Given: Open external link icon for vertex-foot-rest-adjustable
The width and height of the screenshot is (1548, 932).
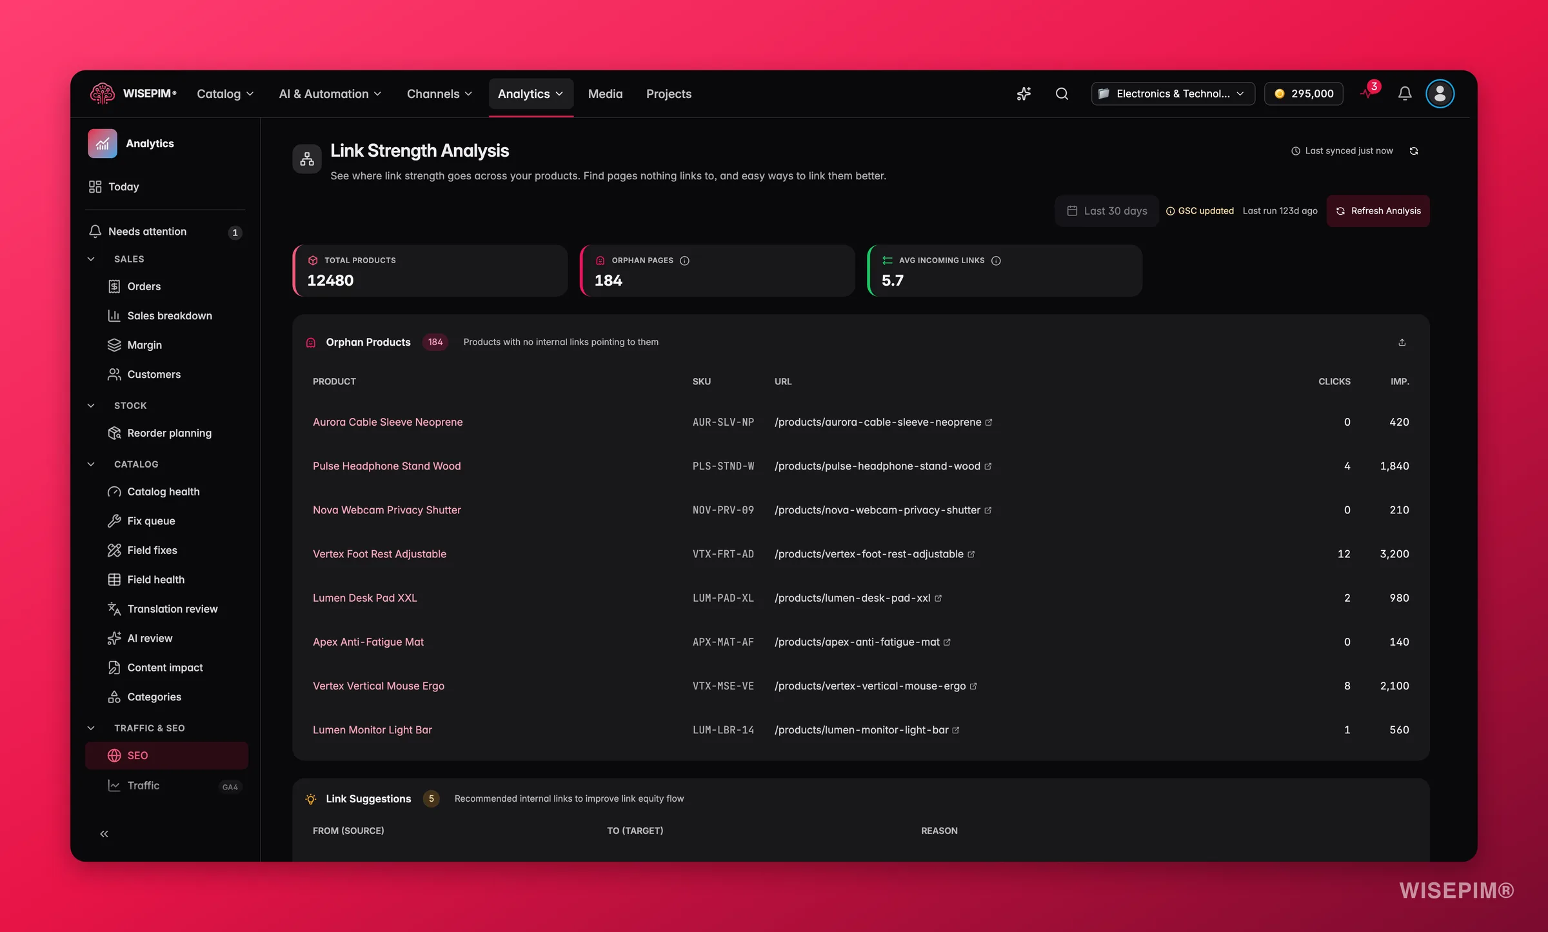Looking at the screenshot, I should click(x=971, y=554).
